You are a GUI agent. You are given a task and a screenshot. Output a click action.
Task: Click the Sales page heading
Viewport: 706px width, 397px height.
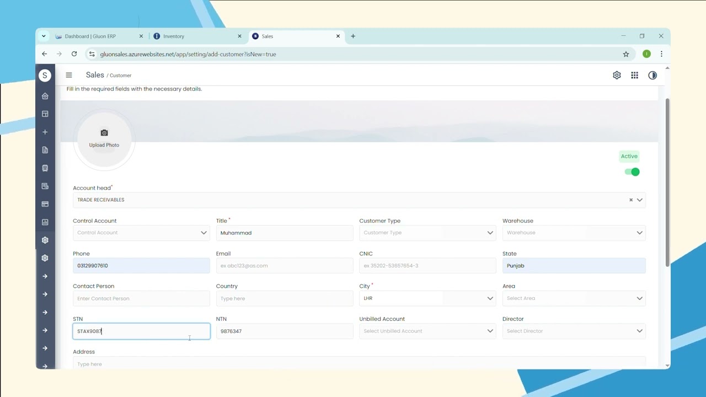[x=95, y=75]
